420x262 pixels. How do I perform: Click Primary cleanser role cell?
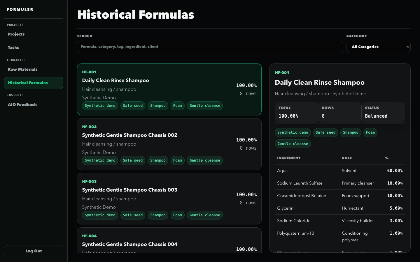(358, 183)
